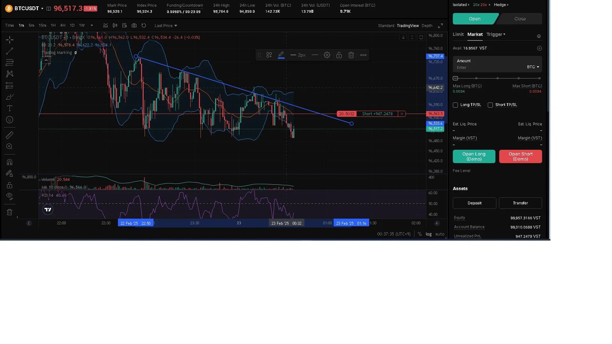Click the Transfer button
The width and height of the screenshot is (612, 344).
[x=520, y=203]
